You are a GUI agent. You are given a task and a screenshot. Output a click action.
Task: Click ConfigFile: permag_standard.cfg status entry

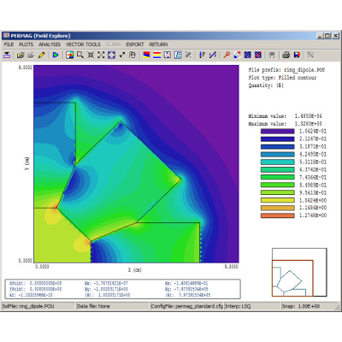(x=187, y=306)
